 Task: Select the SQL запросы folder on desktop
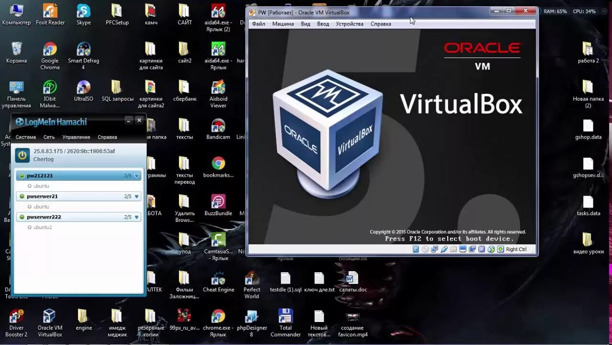point(117,91)
